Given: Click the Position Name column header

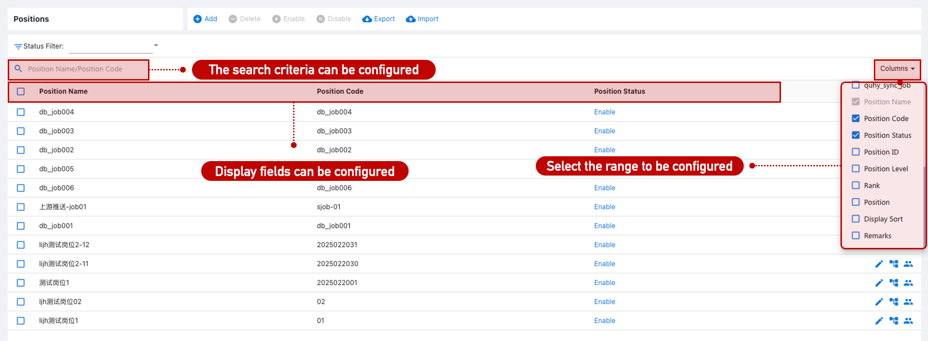Looking at the screenshot, I should pyautogui.click(x=63, y=92).
